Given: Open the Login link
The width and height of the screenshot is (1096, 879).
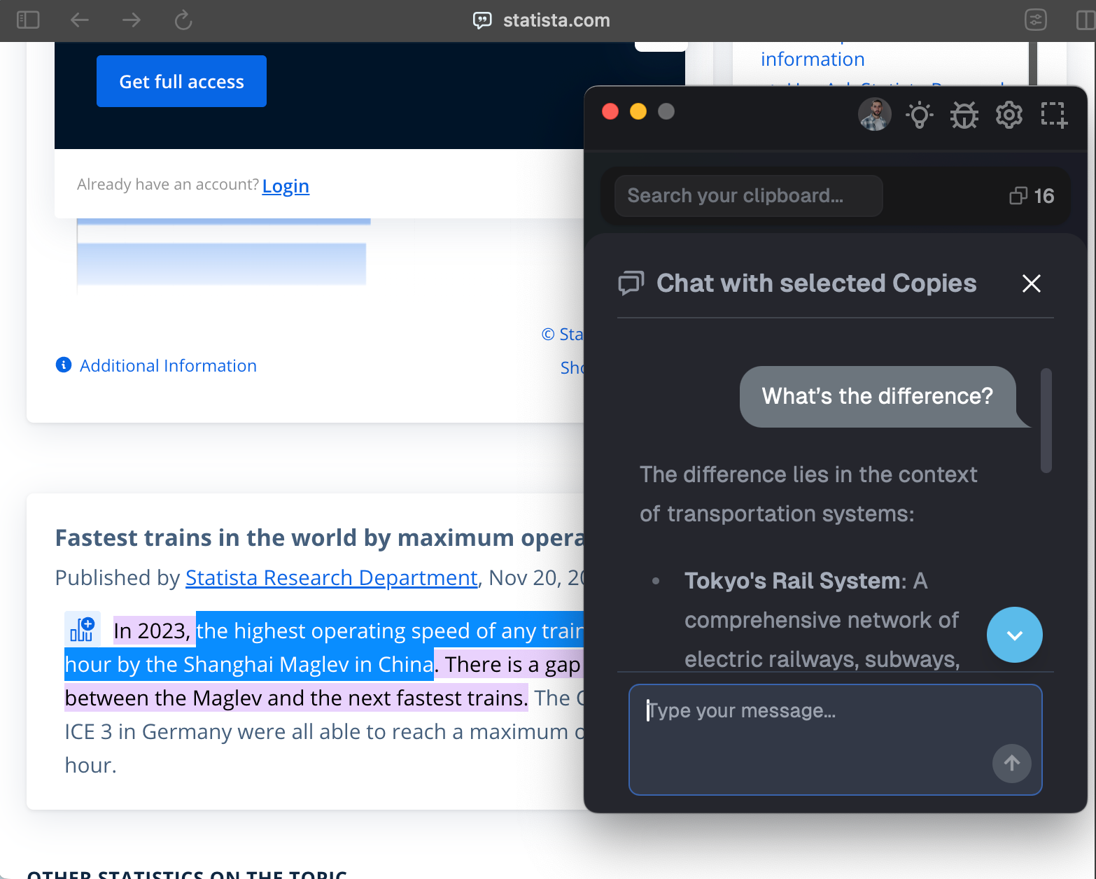Looking at the screenshot, I should pyautogui.click(x=286, y=185).
